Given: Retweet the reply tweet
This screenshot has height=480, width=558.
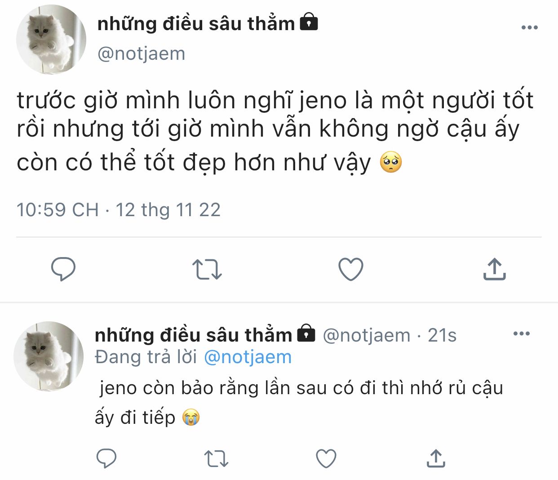Looking at the screenshot, I should 216,458.
